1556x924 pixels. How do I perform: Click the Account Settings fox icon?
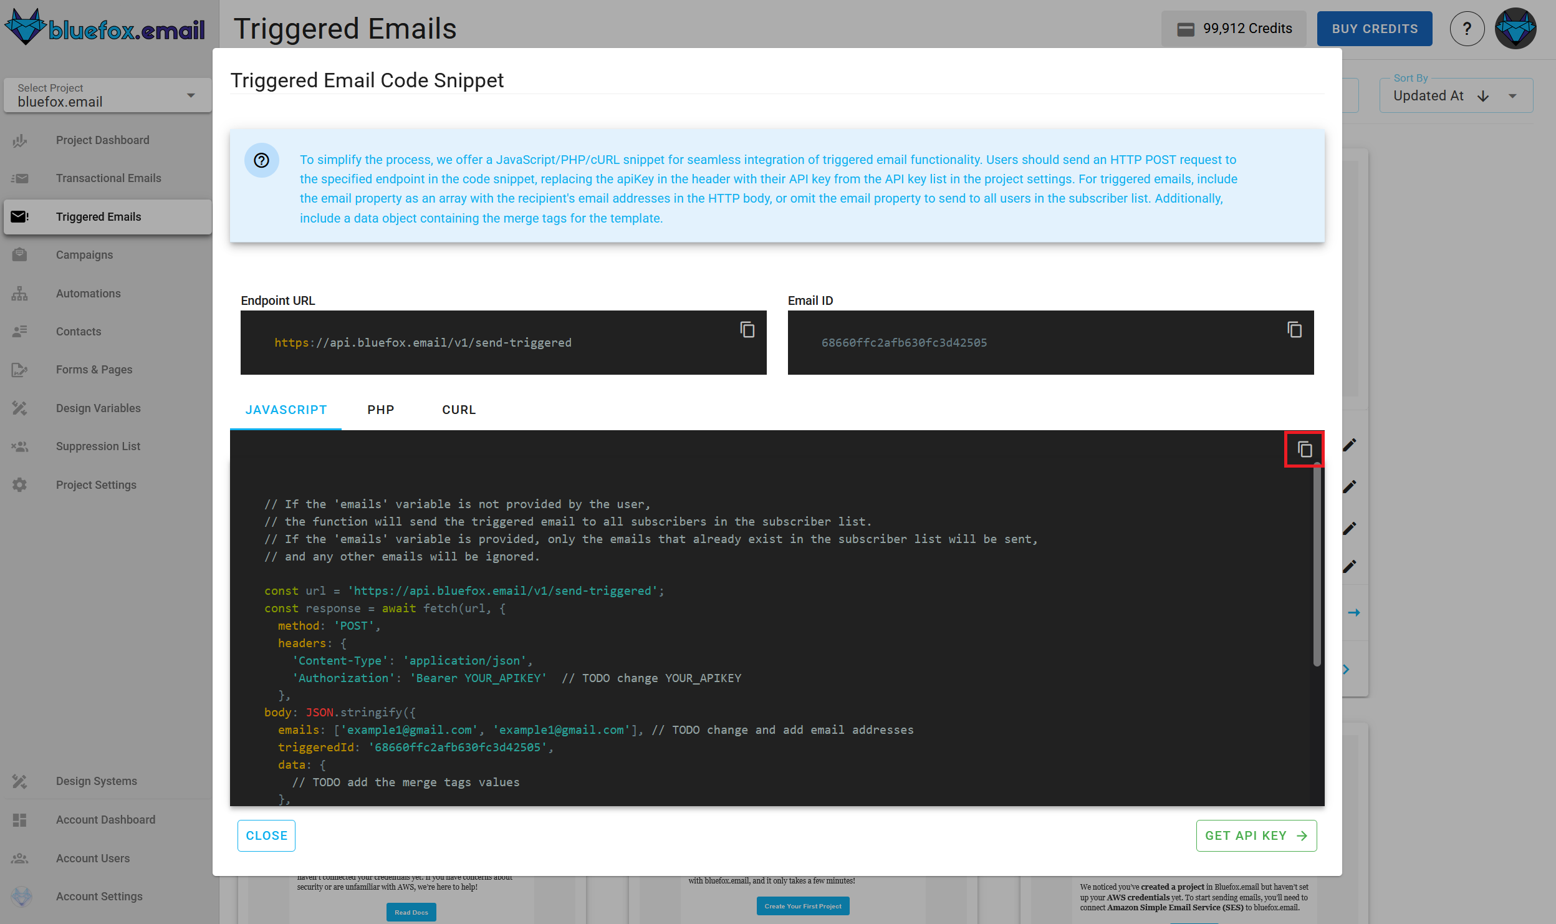21,897
